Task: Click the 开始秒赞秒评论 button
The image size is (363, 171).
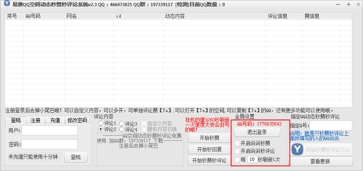Action: pos(210,161)
